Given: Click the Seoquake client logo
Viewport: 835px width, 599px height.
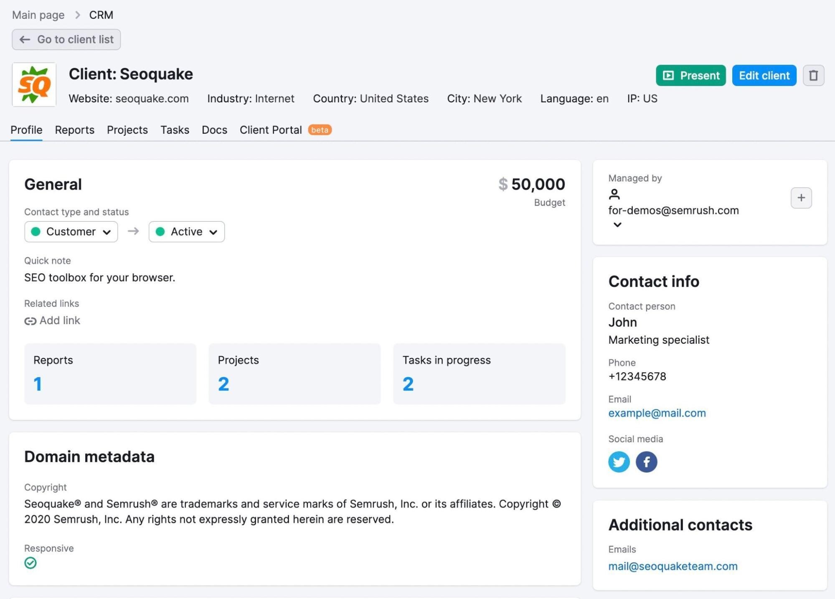Looking at the screenshot, I should coord(34,85).
